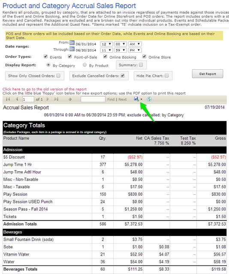Toggle Exclude Cancelled Orders checkbox
The height and width of the screenshot is (274, 229).
tap(123, 76)
